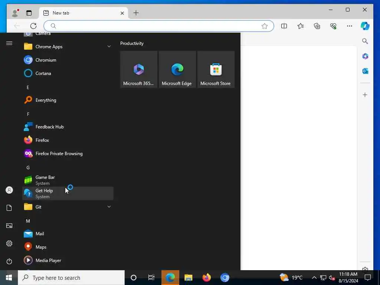Open Outlook in Edge sidebar
This screenshot has height=285, width=380.
[365, 71]
